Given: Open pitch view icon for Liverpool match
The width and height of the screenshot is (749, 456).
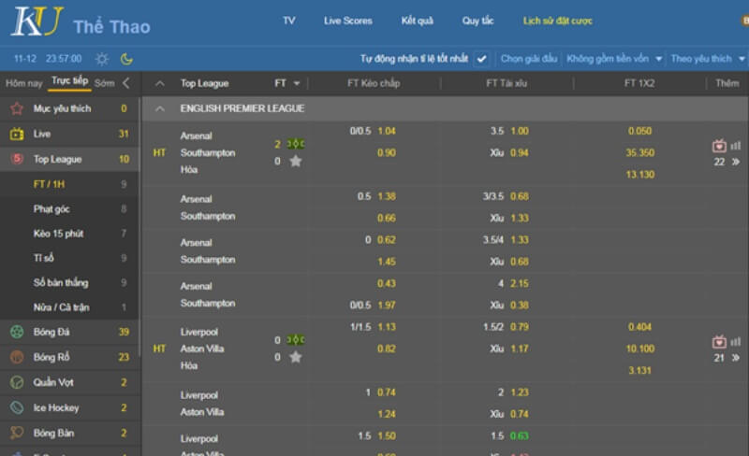Looking at the screenshot, I should [296, 339].
